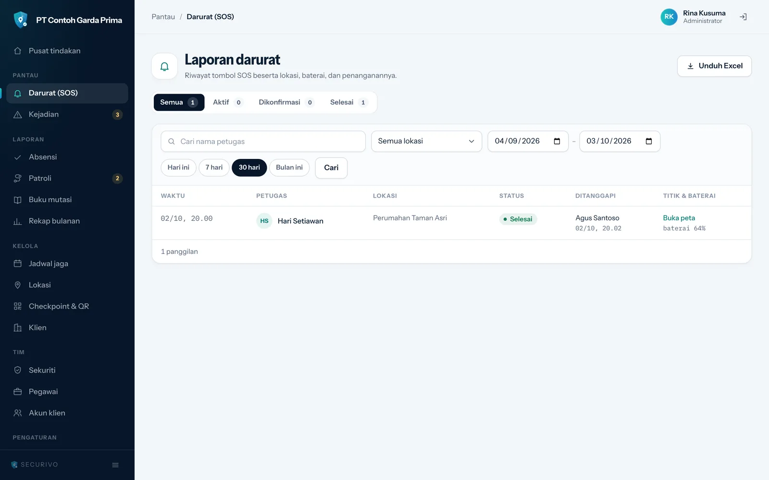This screenshot has width=769, height=480.
Task: Expand the Semua lokasi dropdown
Action: tap(426, 141)
